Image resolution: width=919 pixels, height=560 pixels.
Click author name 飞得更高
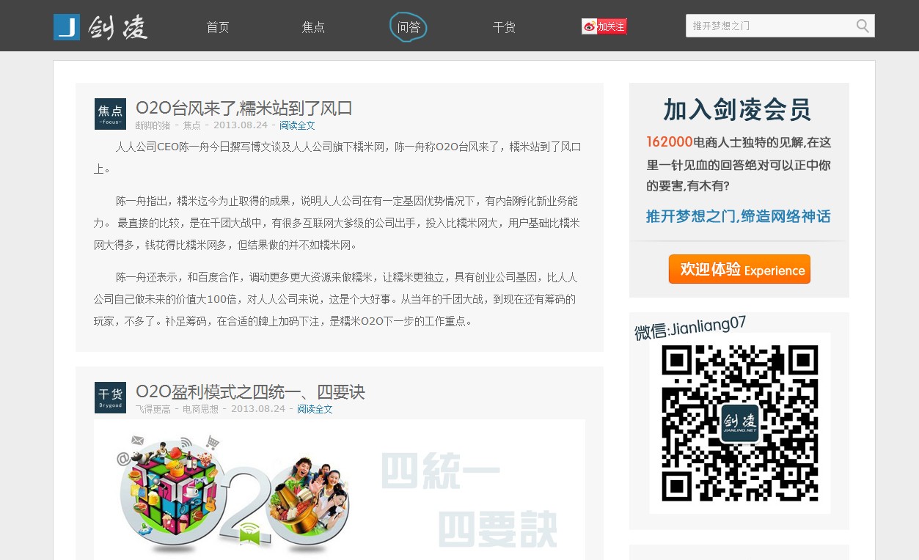[x=153, y=409]
